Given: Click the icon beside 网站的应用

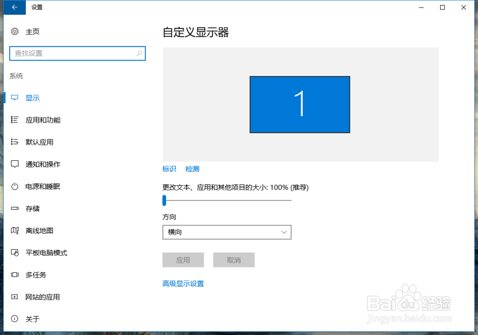Looking at the screenshot, I should (x=15, y=297).
